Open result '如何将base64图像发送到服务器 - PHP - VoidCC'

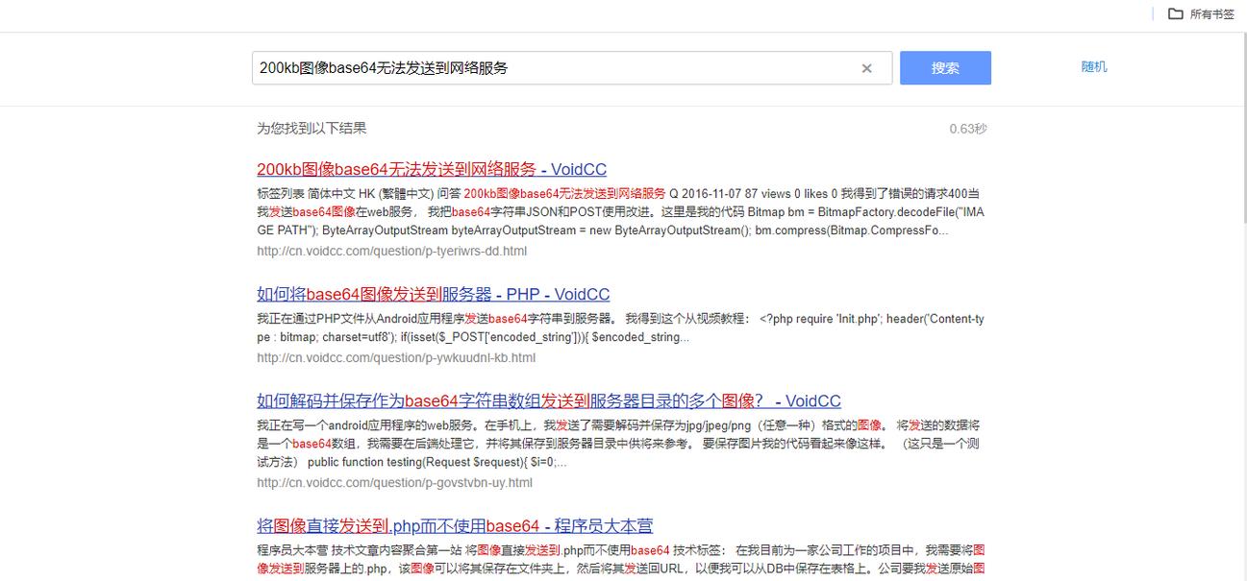tap(434, 294)
